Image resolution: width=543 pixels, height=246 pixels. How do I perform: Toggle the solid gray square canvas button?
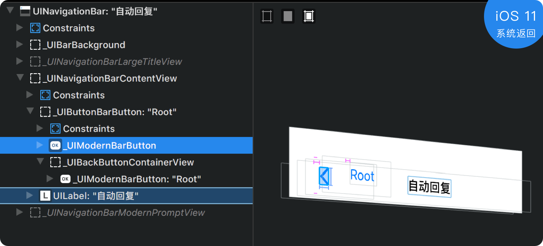pos(288,16)
